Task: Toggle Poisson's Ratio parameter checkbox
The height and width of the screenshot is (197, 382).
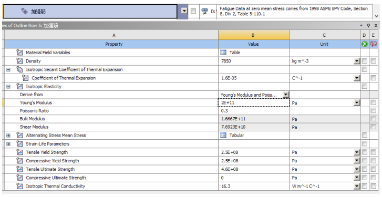Action: click(373, 110)
